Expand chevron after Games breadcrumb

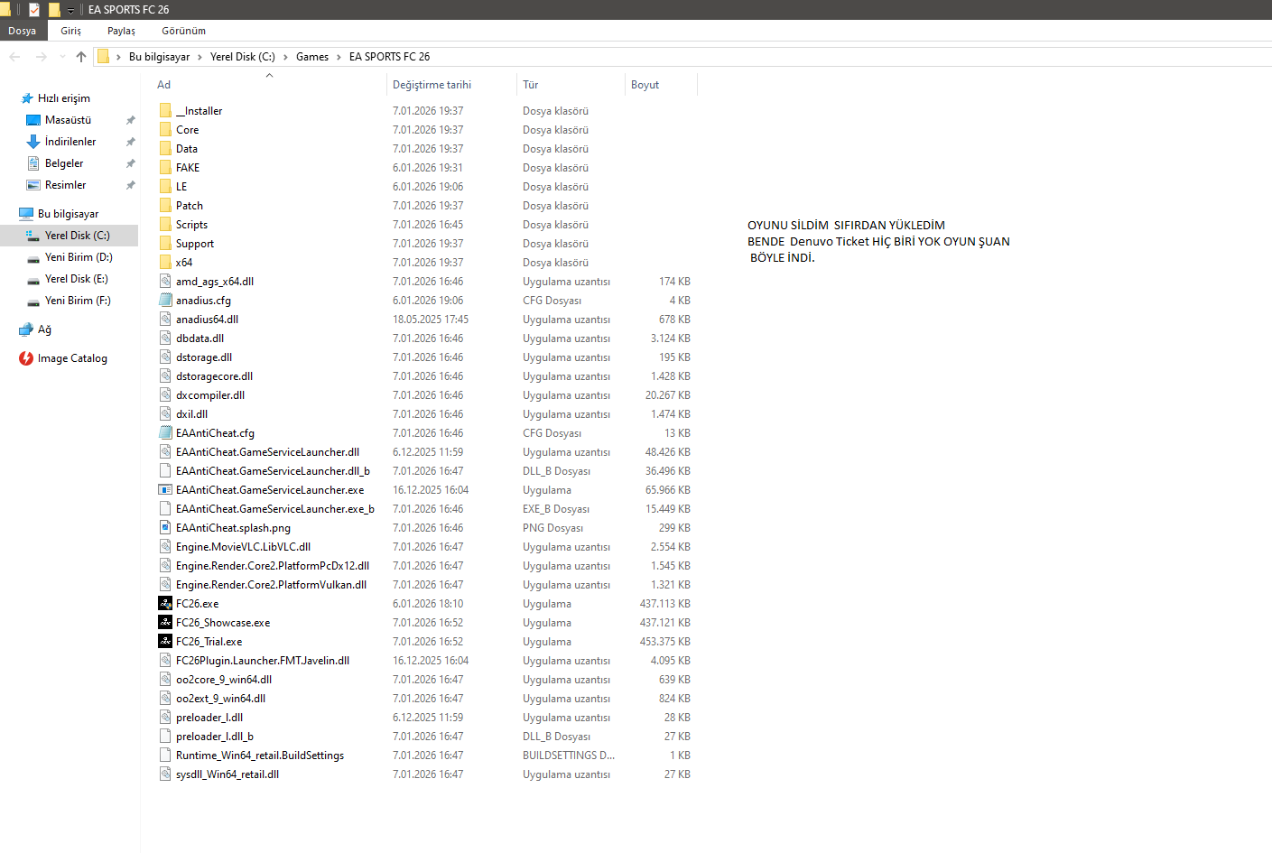click(x=339, y=57)
